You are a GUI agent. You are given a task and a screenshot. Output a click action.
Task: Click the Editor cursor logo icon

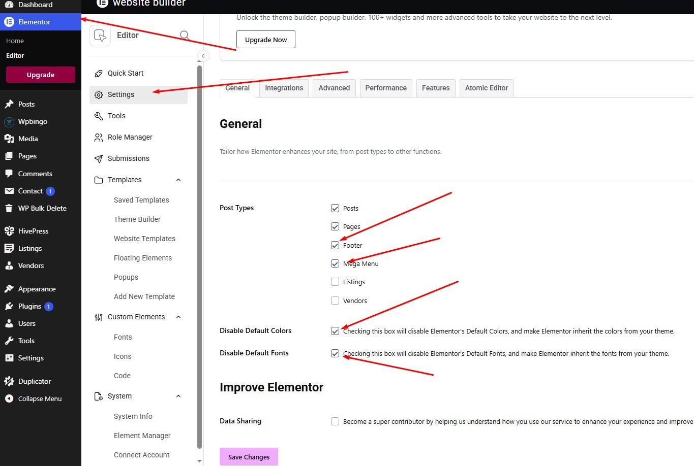[x=100, y=36]
